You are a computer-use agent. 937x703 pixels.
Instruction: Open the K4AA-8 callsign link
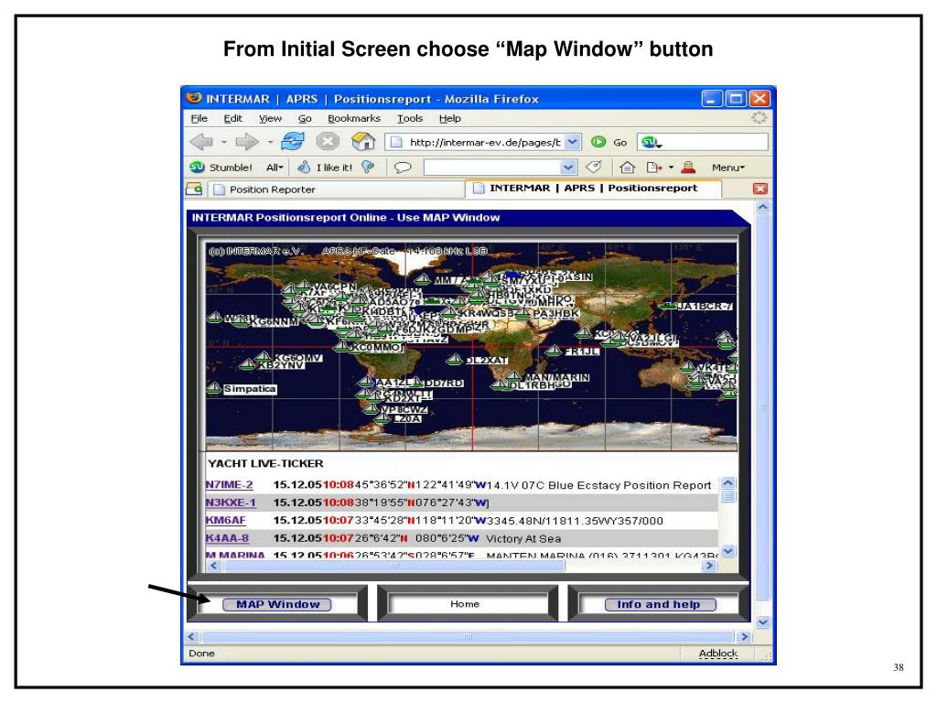click(x=227, y=538)
